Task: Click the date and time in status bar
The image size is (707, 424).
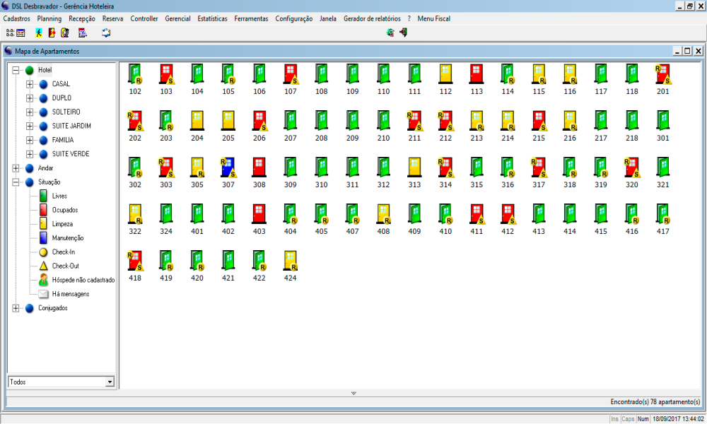Action: pyautogui.click(x=678, y=419)
